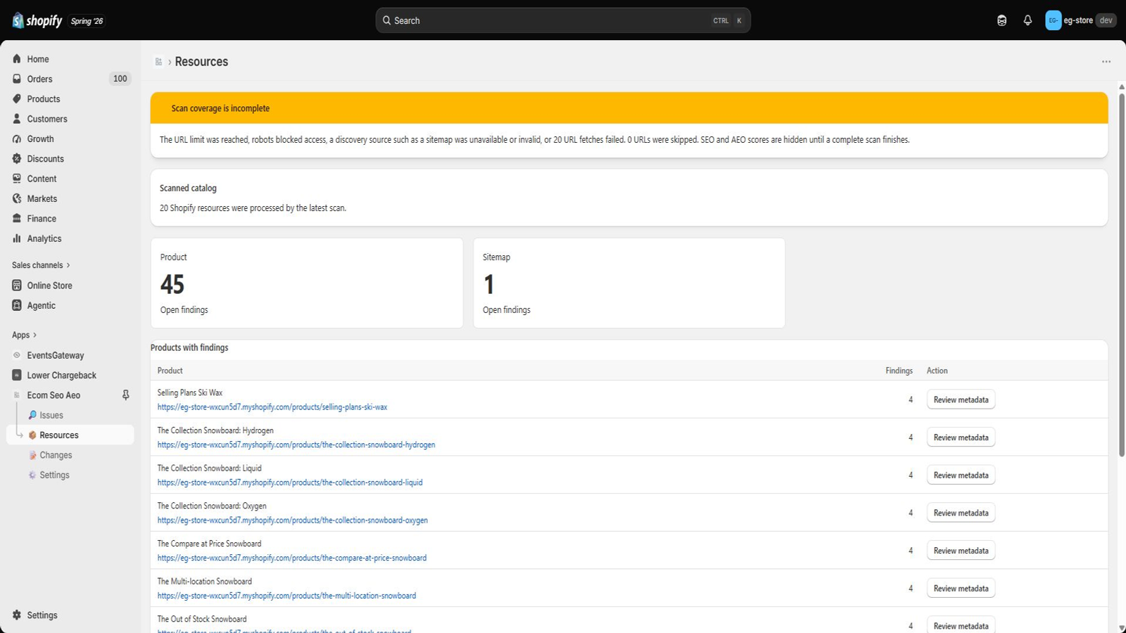Click the Settings gear icon at sidebar bottom

[17, 615]
